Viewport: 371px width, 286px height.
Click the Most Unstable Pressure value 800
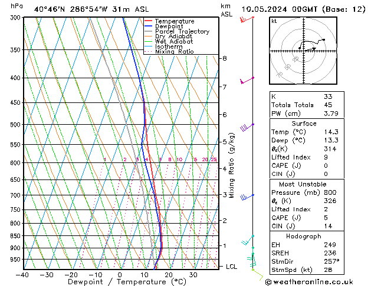tap(330, 192)
